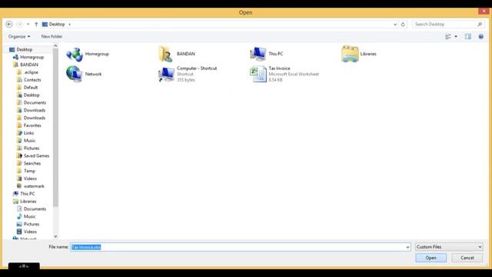Viewport: 492px width, 277px height.
Task: Open Links folder in tree
Action: pos(28,133)
